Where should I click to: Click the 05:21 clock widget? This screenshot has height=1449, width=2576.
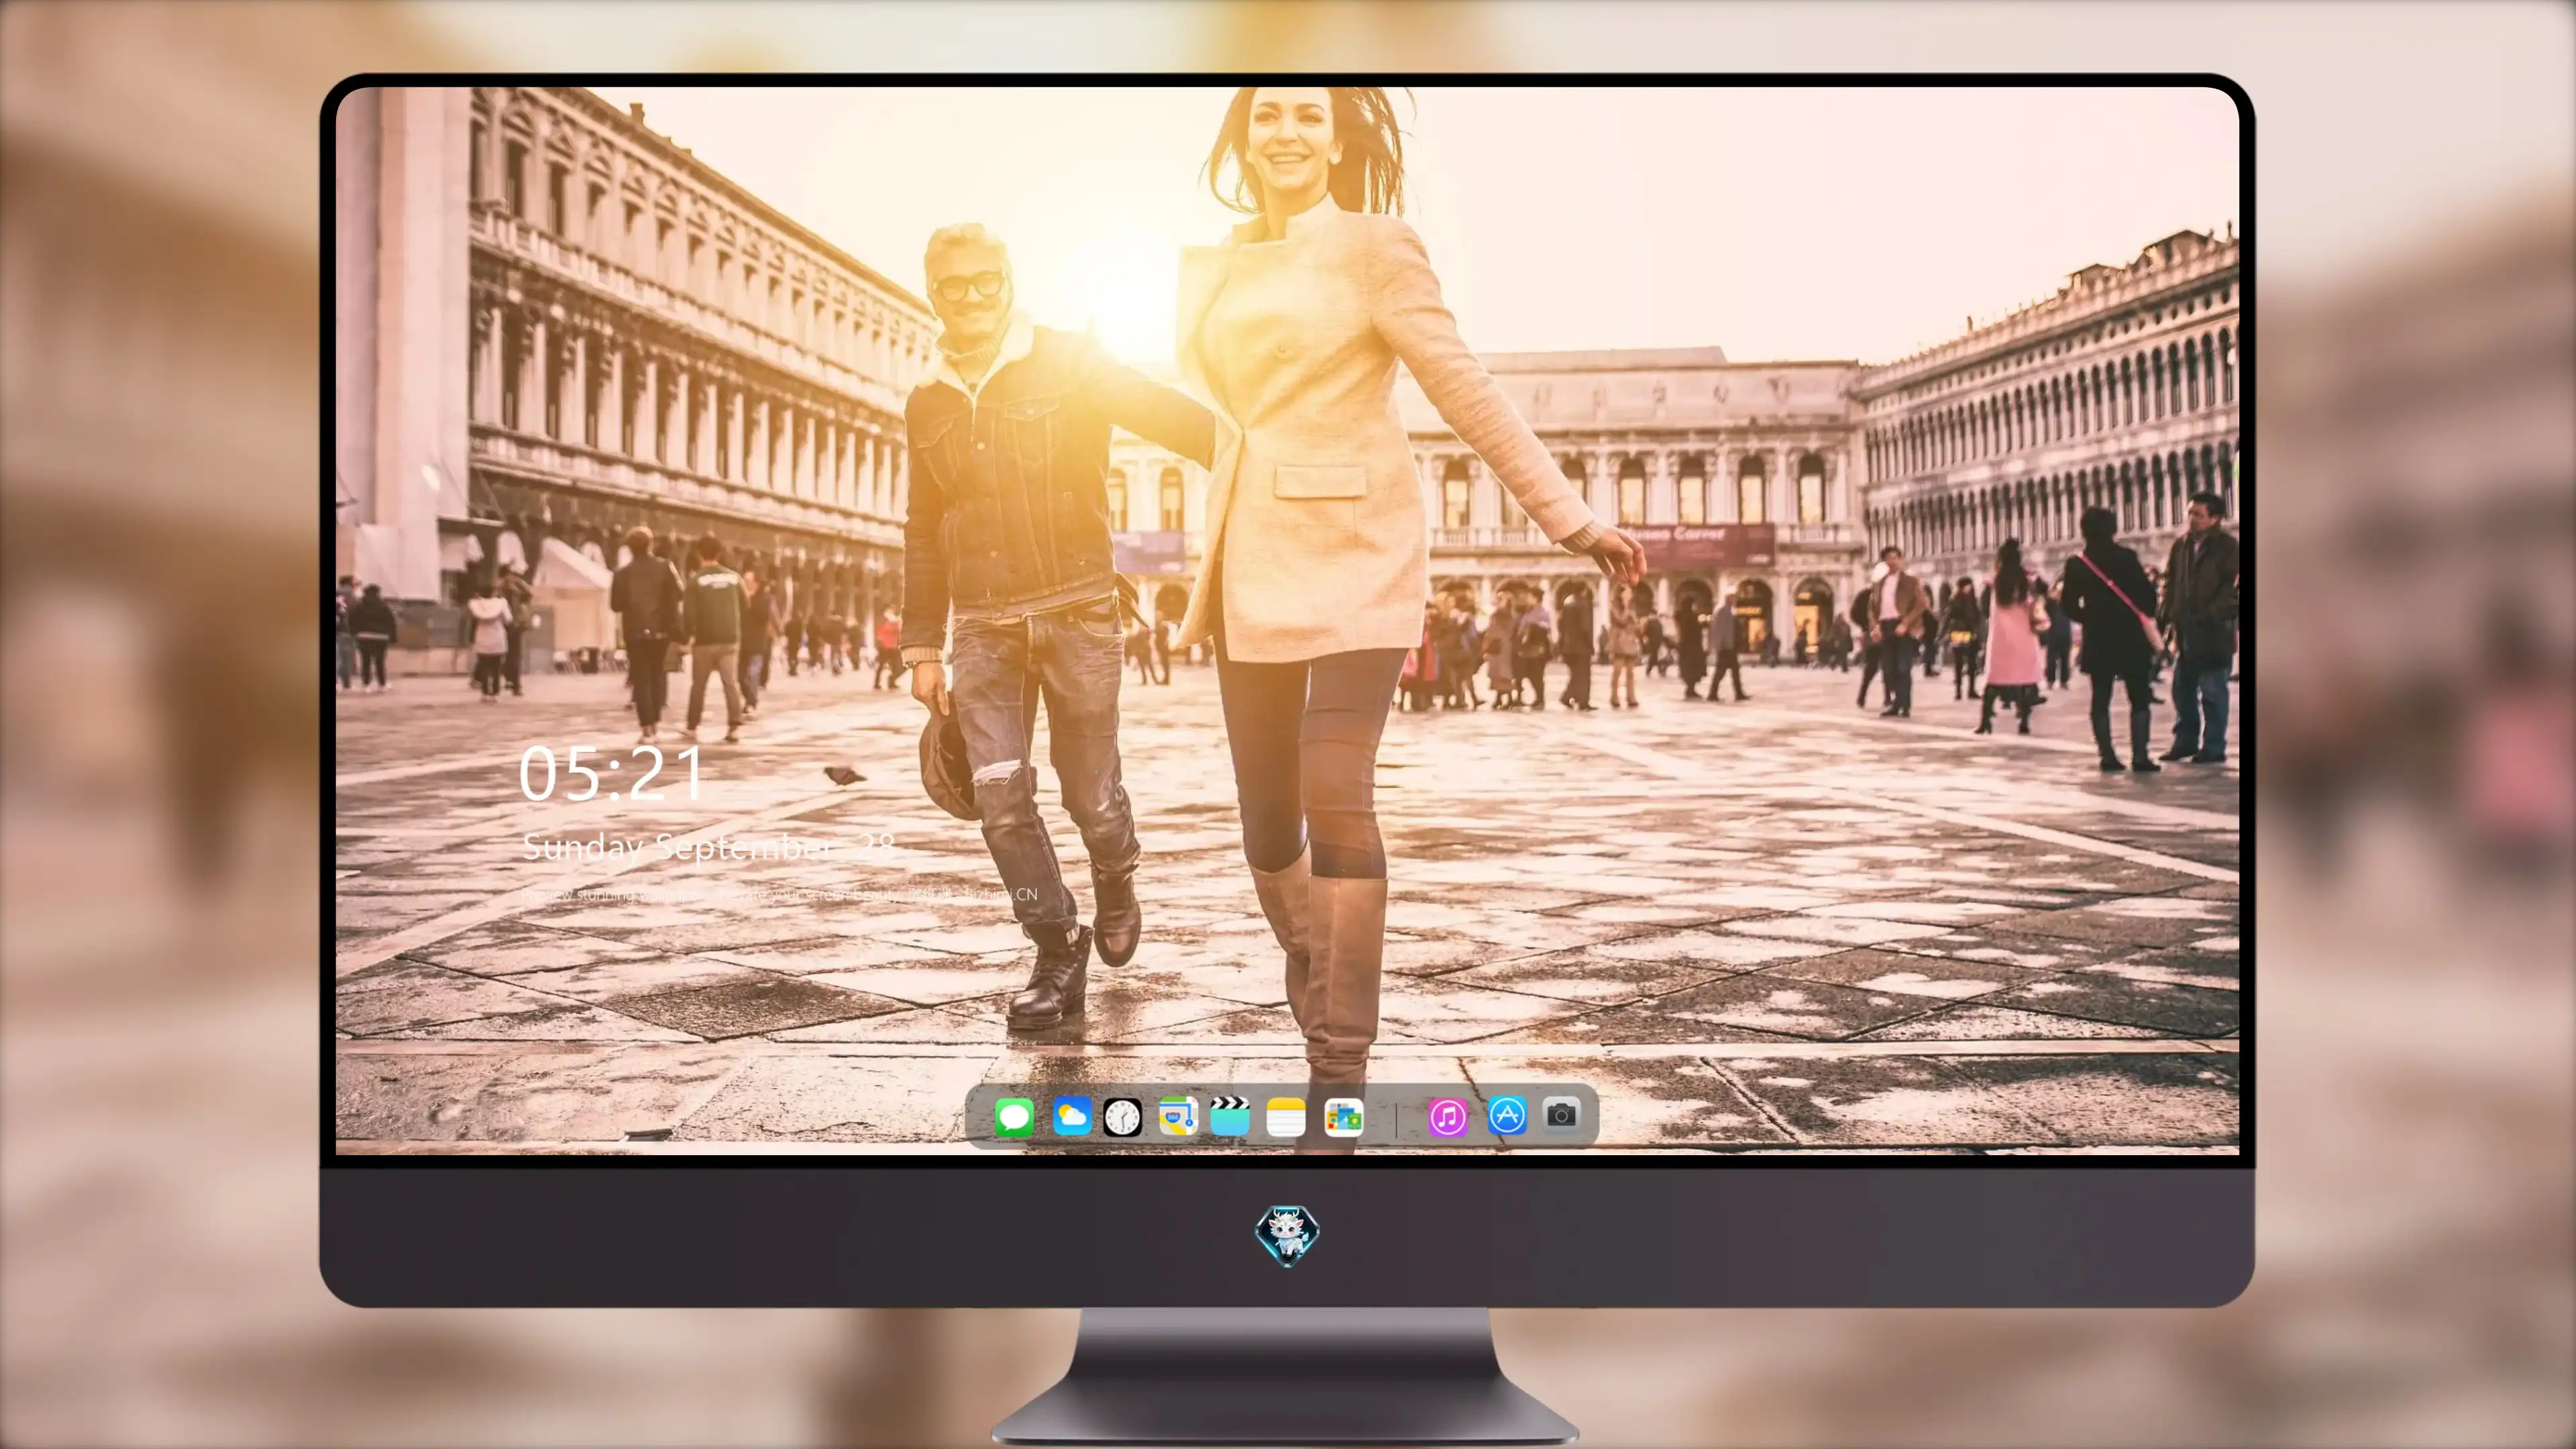pyautogui.click(x=611, y=773)
